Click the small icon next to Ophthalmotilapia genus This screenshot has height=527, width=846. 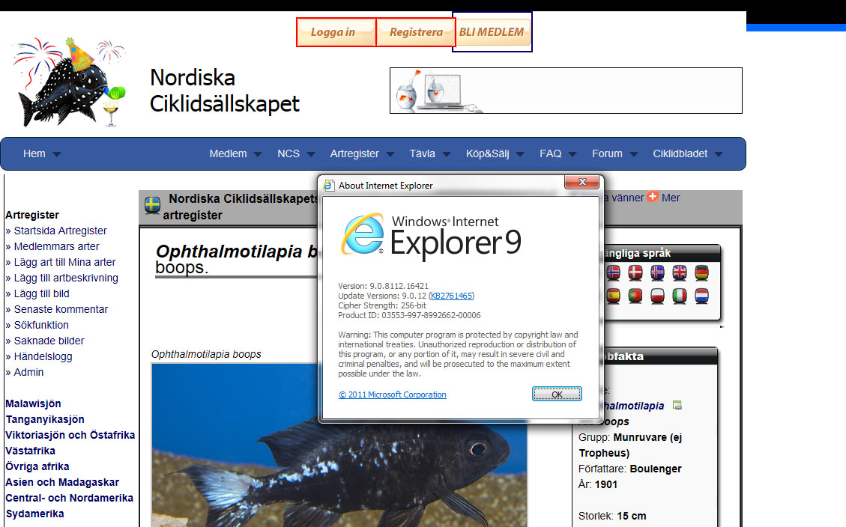pyautogui.click(x=677, y=405)
